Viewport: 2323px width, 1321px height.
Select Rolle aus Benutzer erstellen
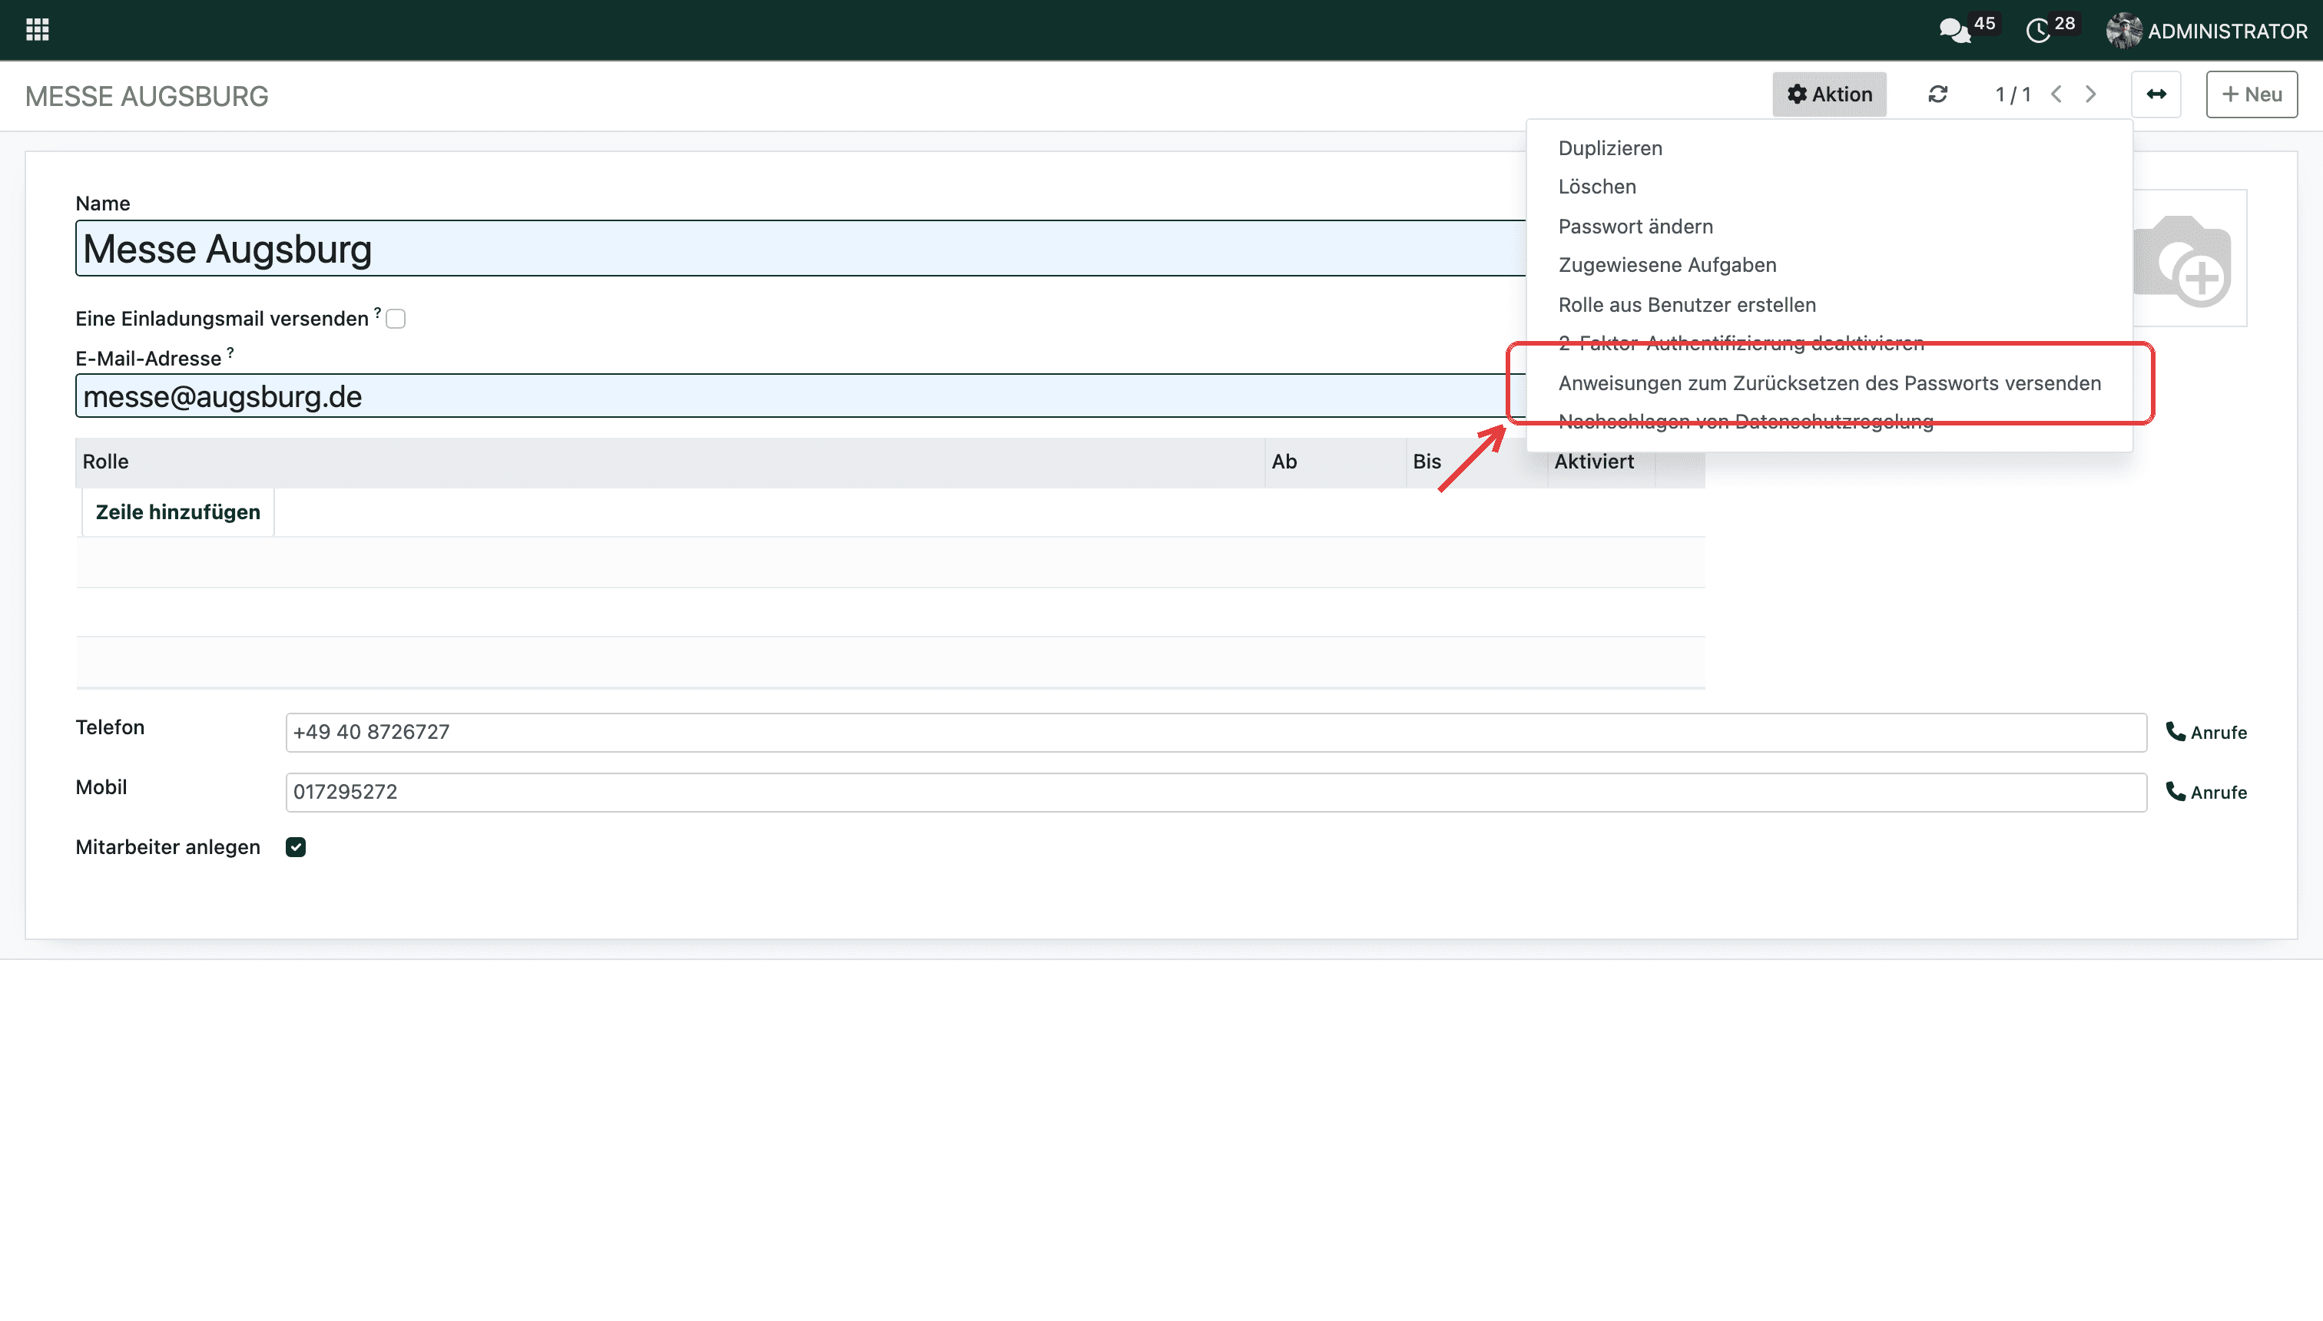(1687, 305)
